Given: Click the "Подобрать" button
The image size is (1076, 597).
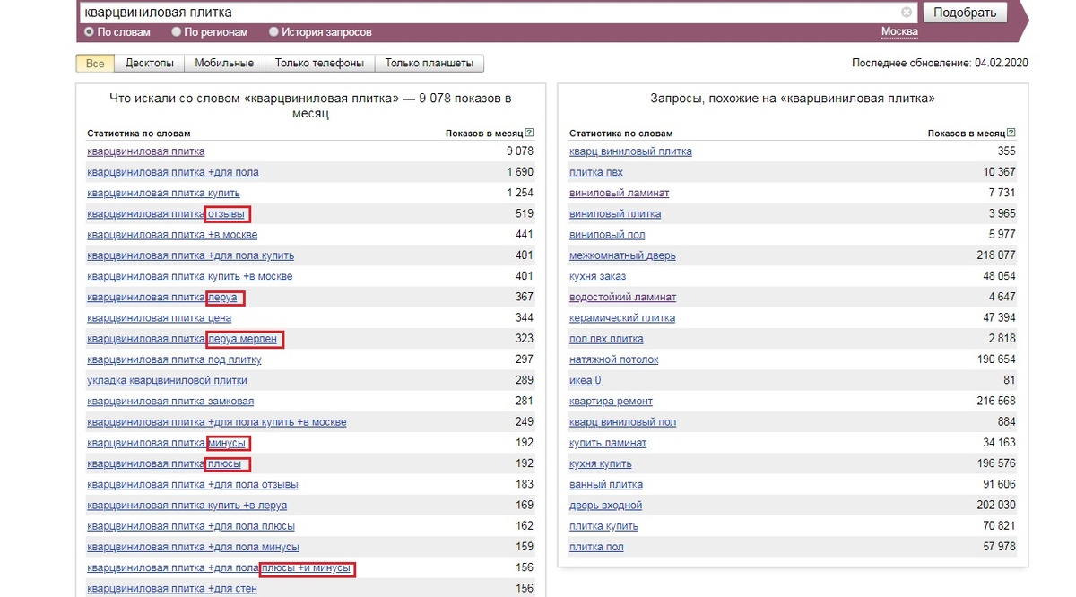Looking at the screenshot, I should click(965, 12).
